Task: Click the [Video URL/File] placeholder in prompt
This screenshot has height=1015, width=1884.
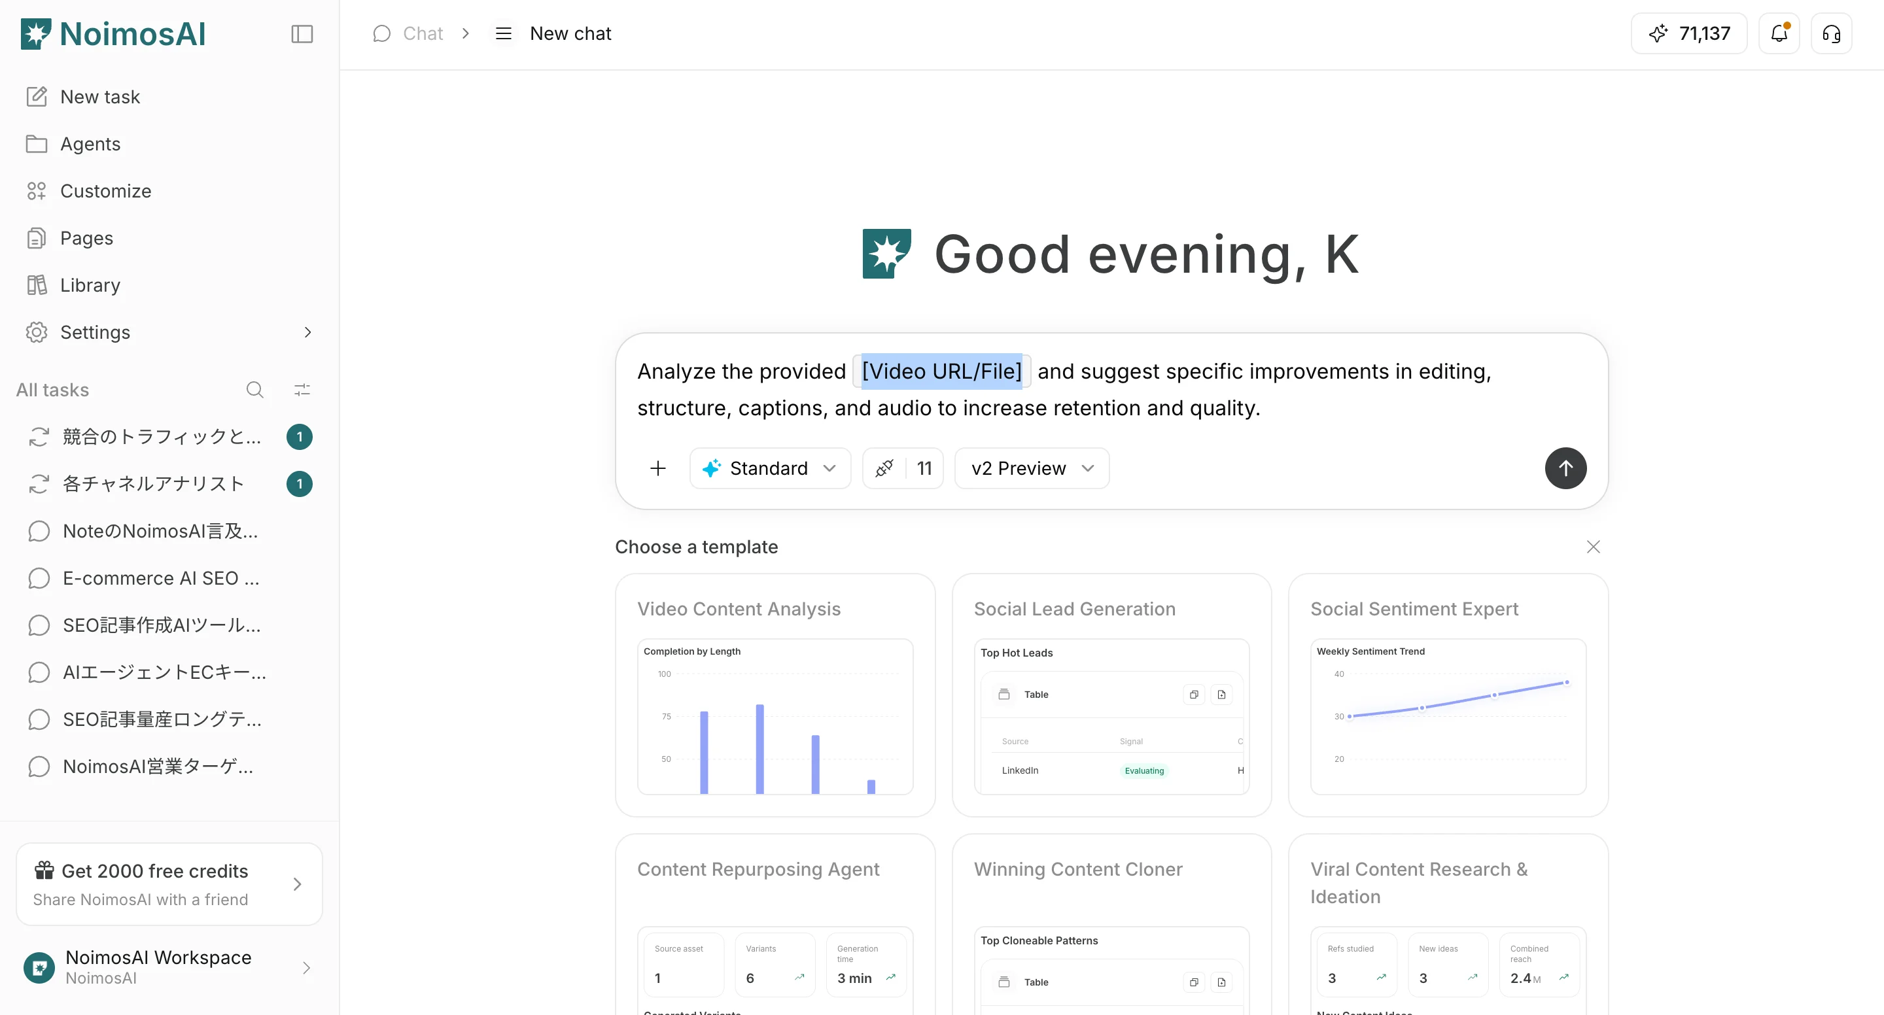Action: (941, 371)
